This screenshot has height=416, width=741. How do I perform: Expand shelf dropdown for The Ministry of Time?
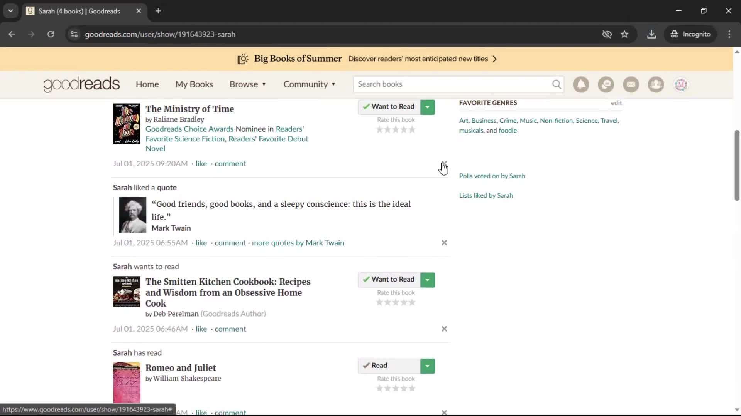[x=428, y=107]
